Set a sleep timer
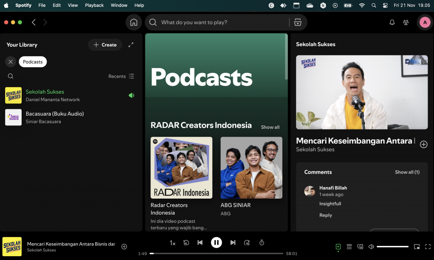 point(262,243)
